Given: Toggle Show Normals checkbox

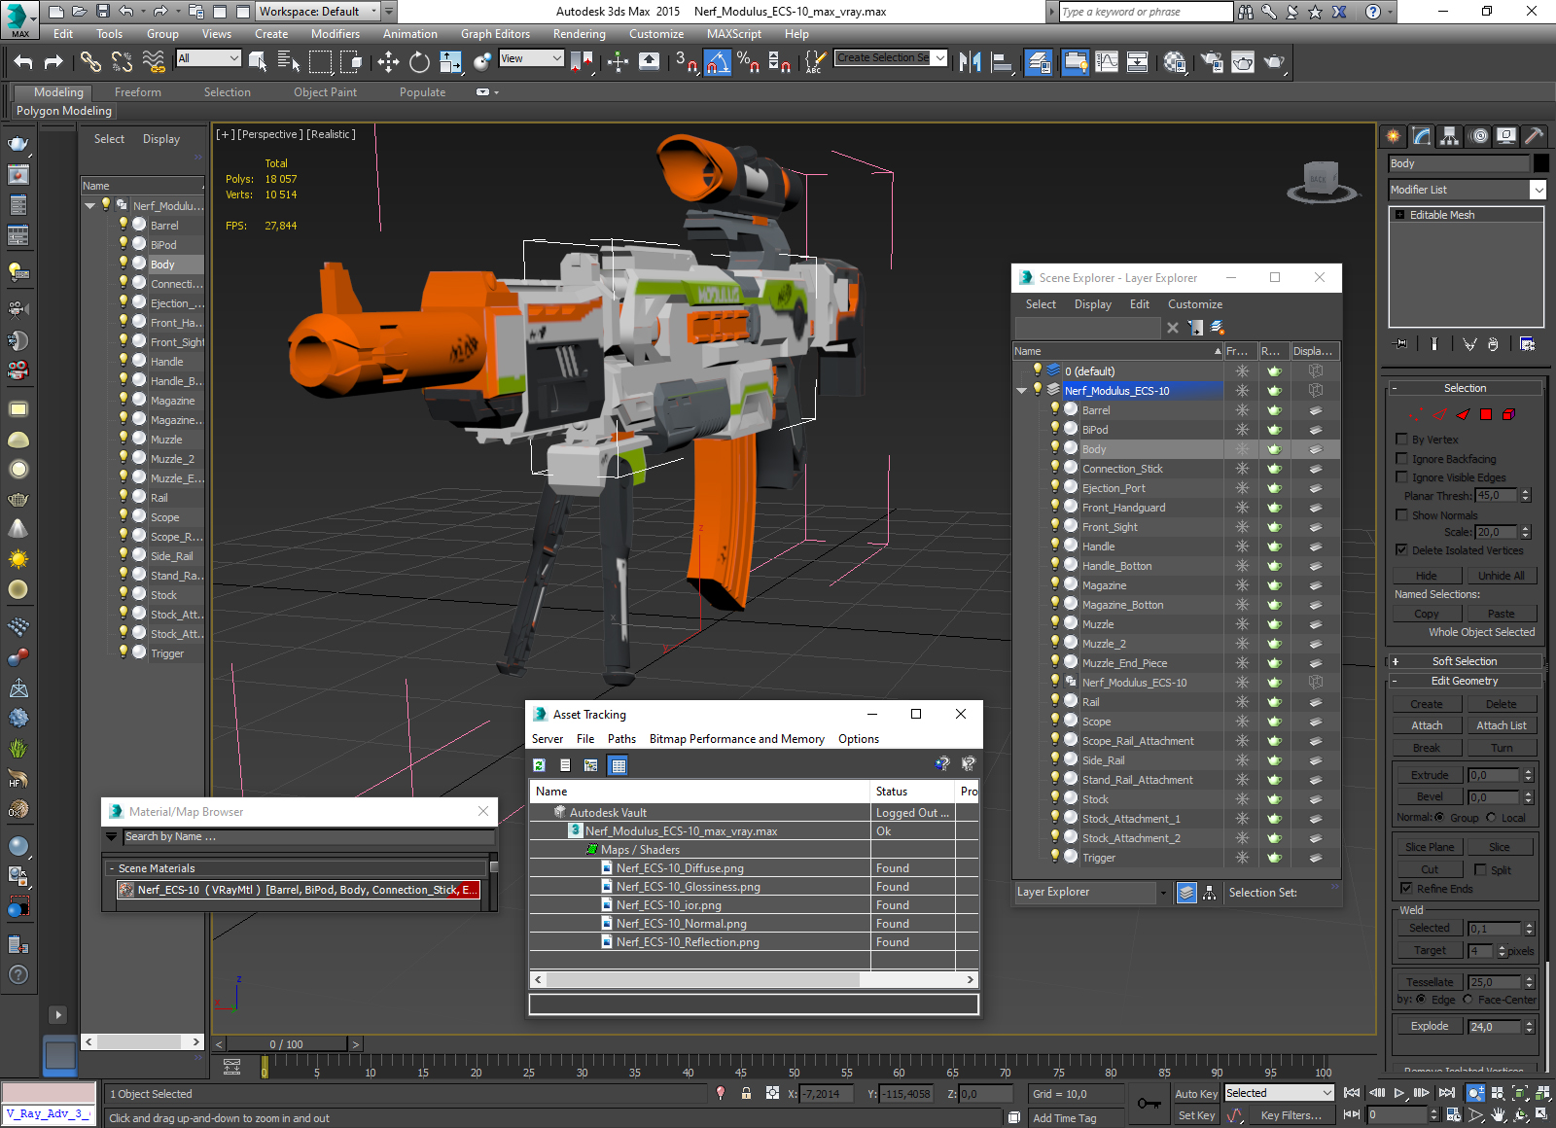Looking at the screenshot, I should pos(1401,515).
